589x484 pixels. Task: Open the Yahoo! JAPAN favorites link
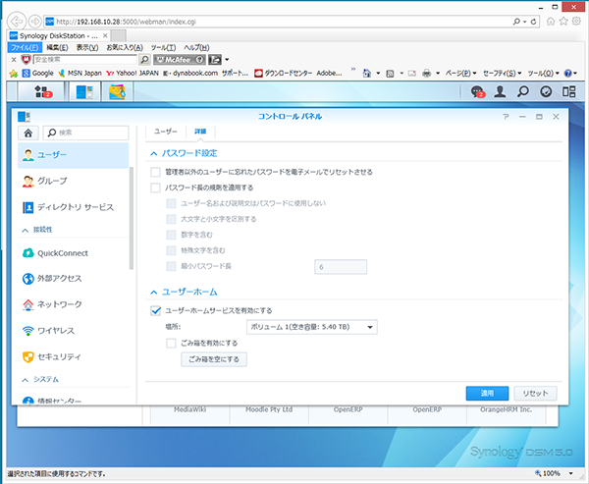(133, 74)
